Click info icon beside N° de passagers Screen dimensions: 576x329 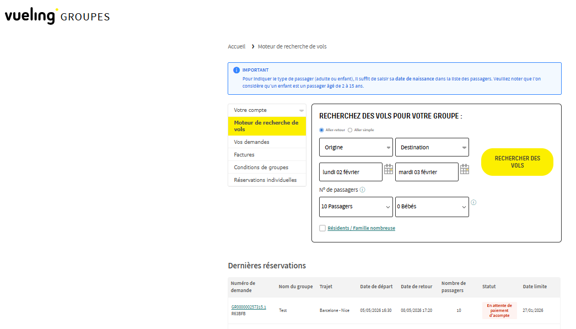tap(362, 190)
